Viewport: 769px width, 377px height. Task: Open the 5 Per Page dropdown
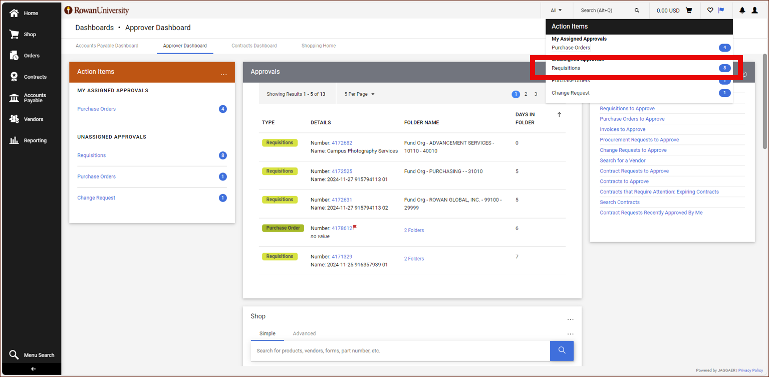point(359,94)
